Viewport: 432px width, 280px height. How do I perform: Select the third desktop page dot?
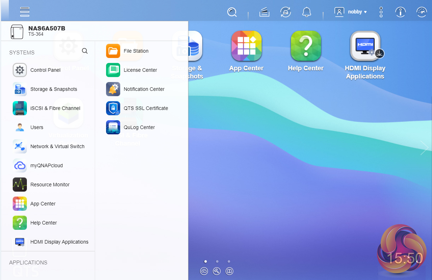click(x=229, y=262)
